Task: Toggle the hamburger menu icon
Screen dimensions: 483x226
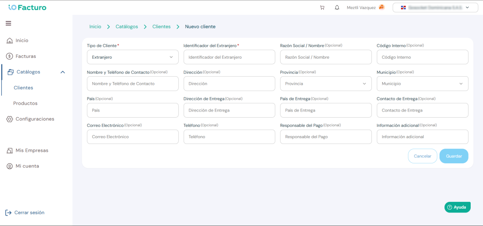Action: [8, 23]
